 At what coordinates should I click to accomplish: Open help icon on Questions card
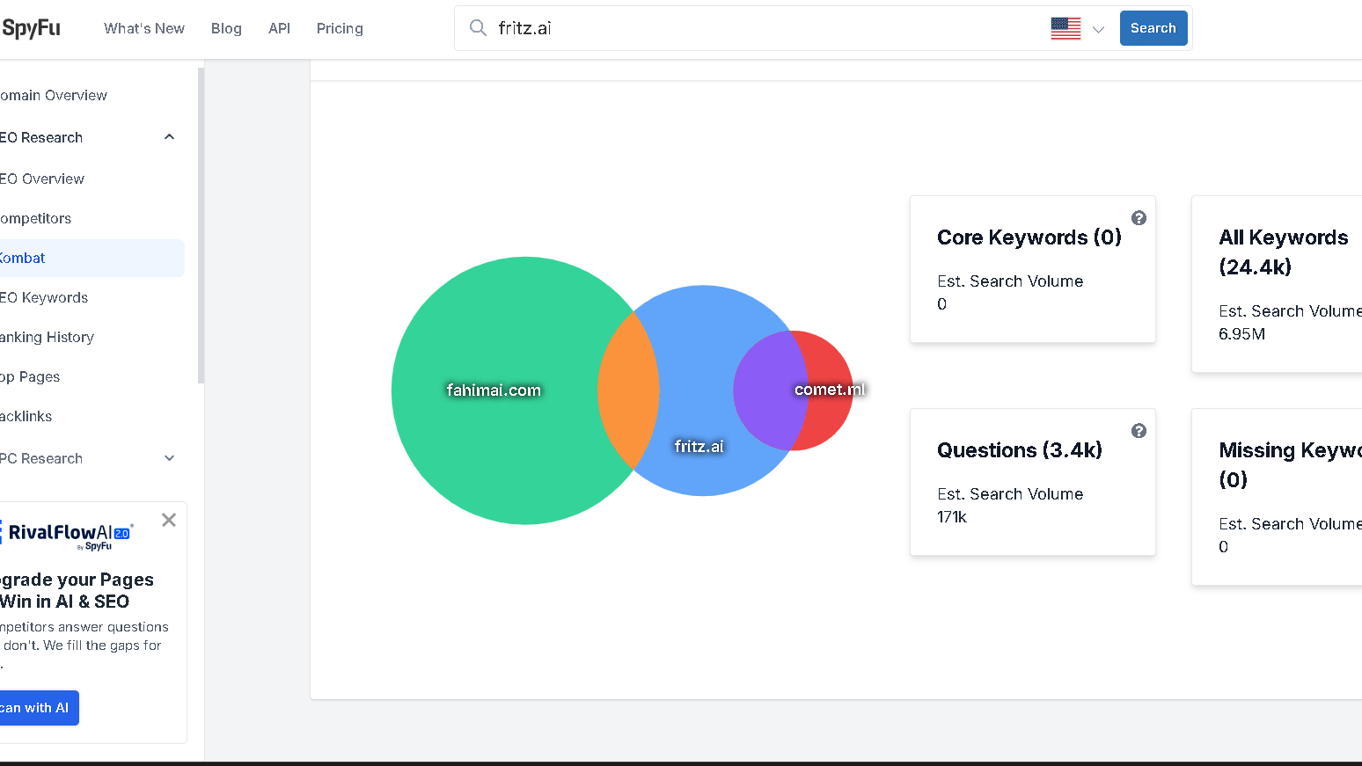1139,431
